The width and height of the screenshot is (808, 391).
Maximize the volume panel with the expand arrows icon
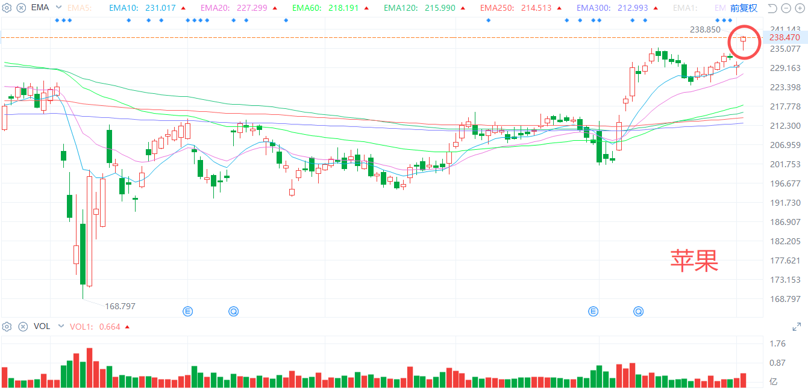[x=797, y=327]
